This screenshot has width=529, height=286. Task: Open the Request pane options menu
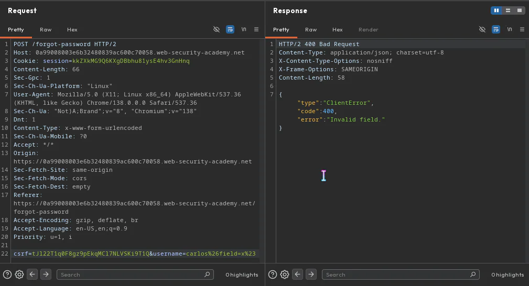[x=256, y=29]
